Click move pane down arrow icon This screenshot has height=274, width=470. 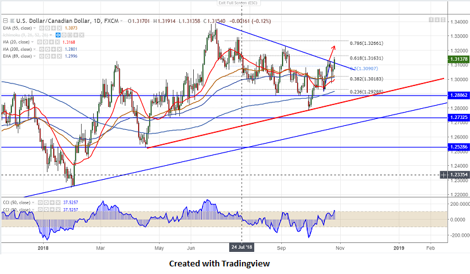(437, 20)
